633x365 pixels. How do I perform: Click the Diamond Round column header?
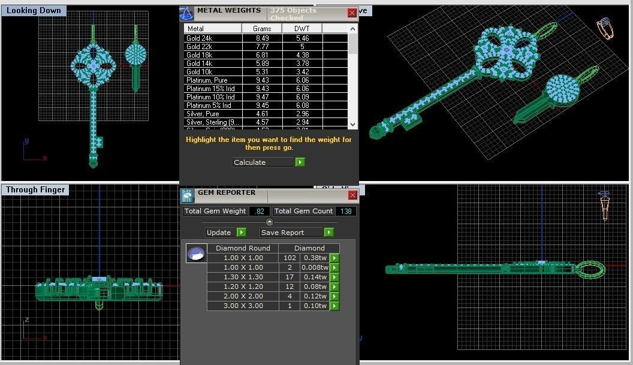(x=243, y=248)
